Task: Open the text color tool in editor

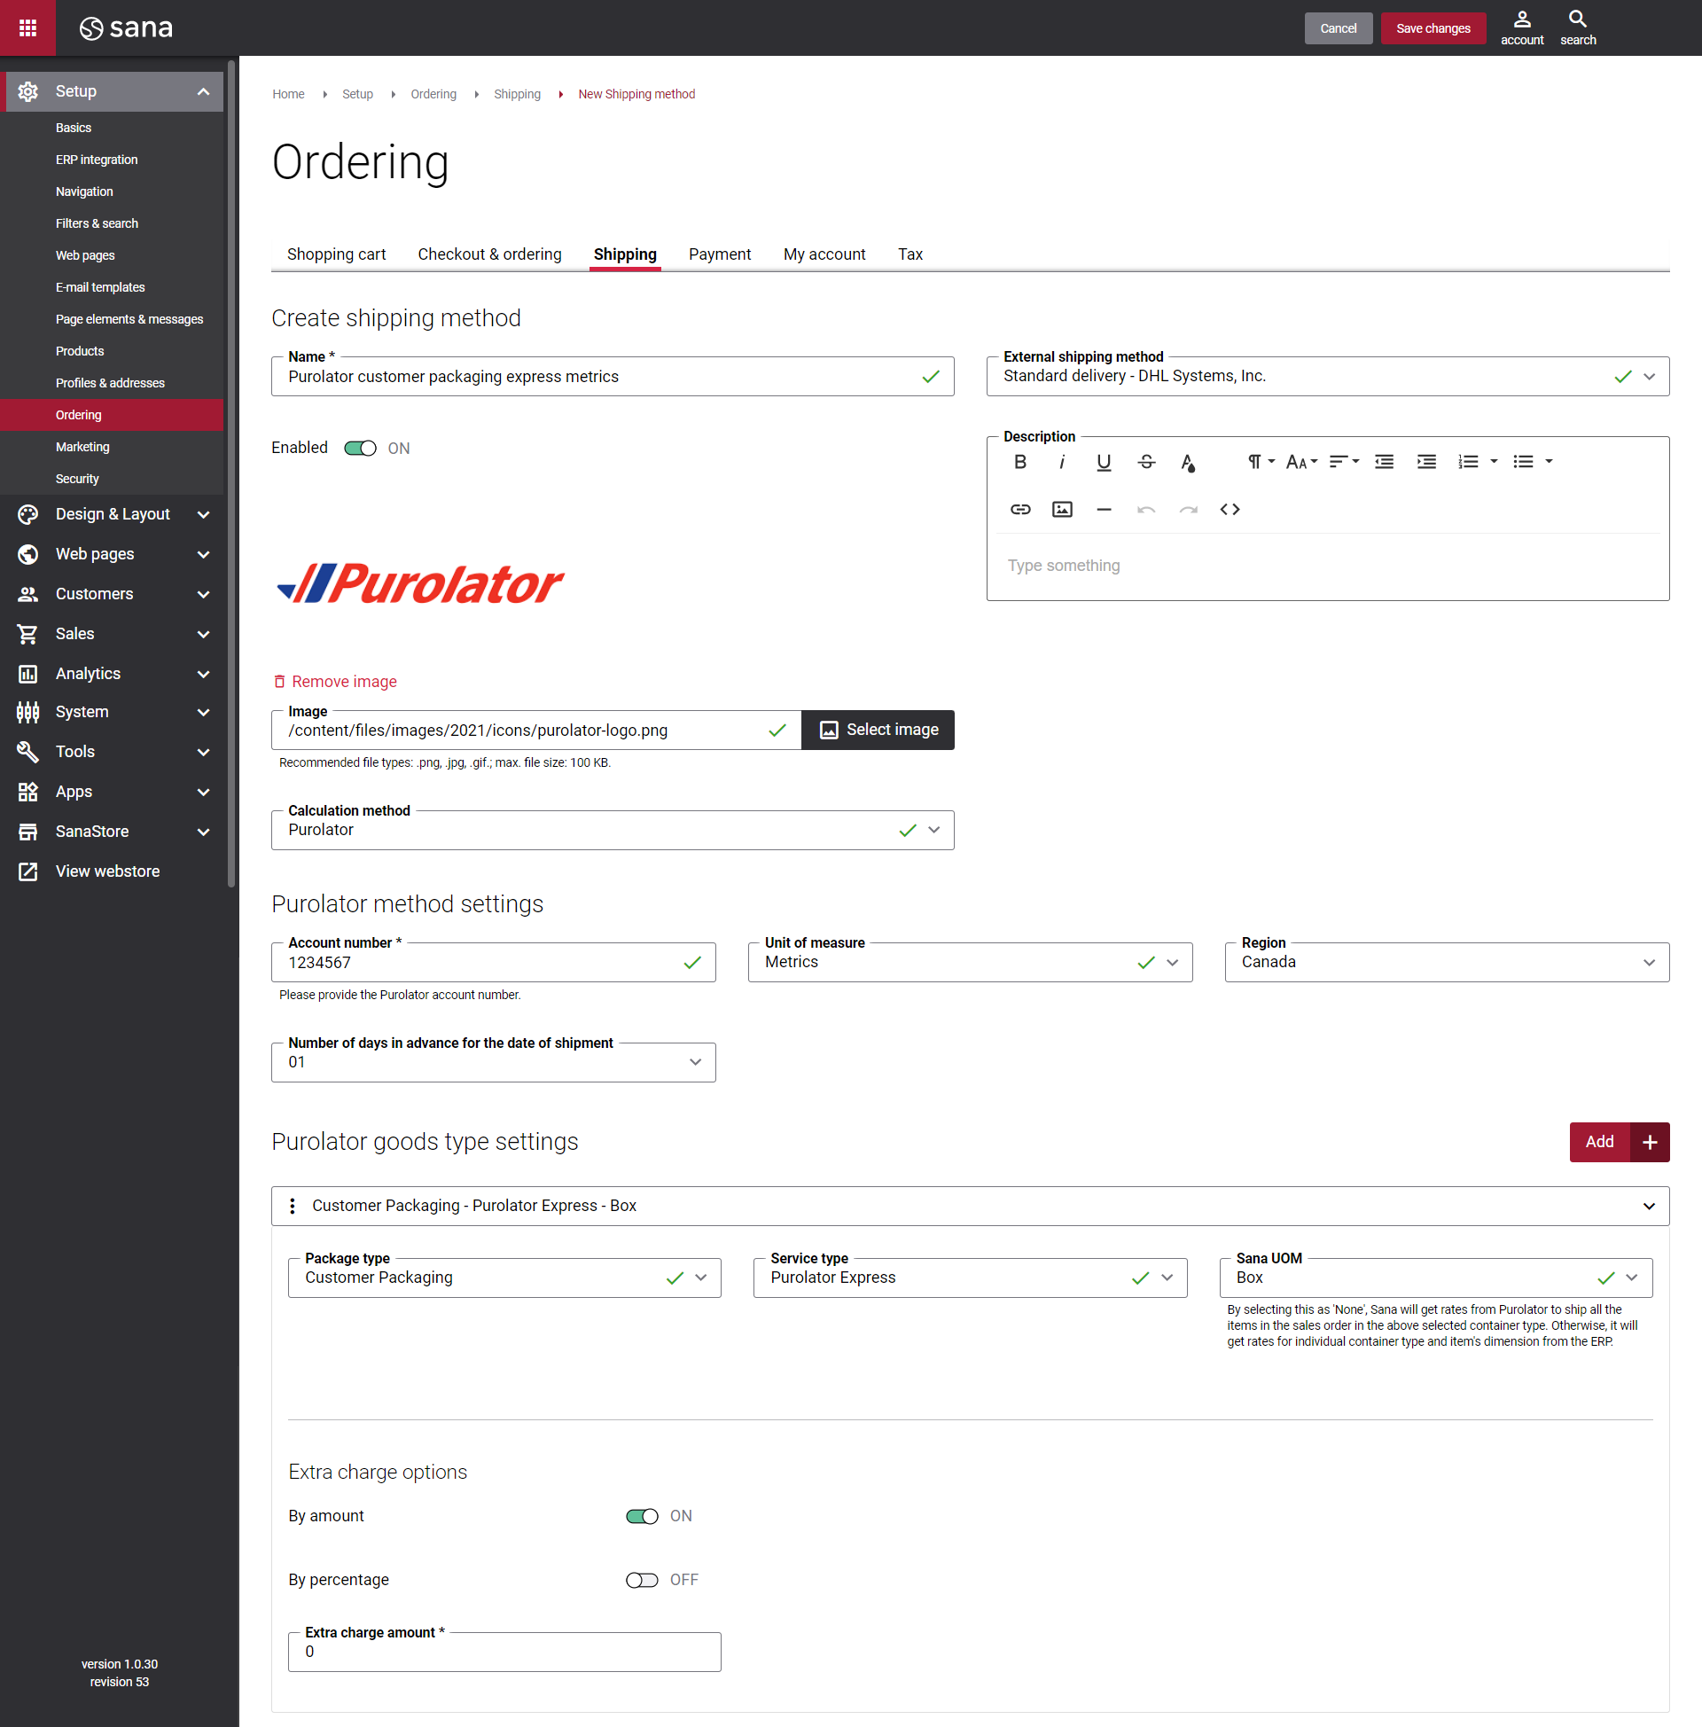Action: 1188,462
